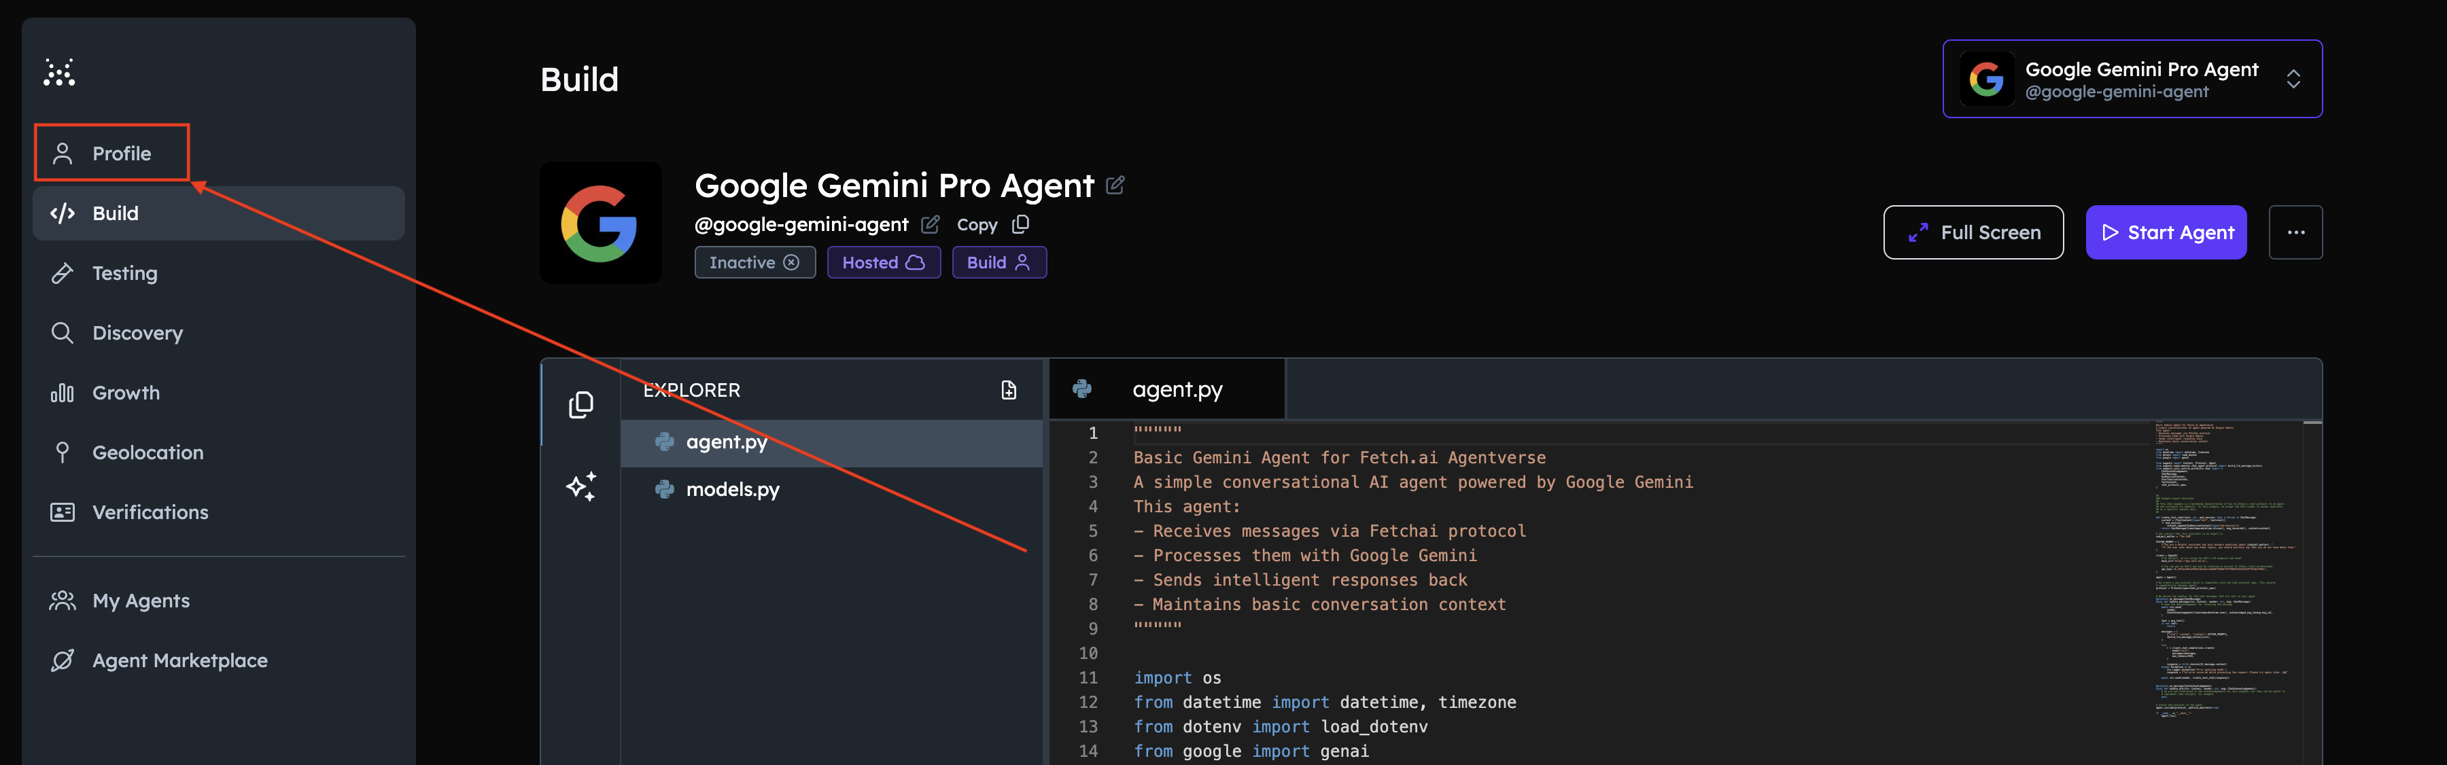
Task: Select Build in the sidebar
Action: pyautogui.click(x=218, y=213)
